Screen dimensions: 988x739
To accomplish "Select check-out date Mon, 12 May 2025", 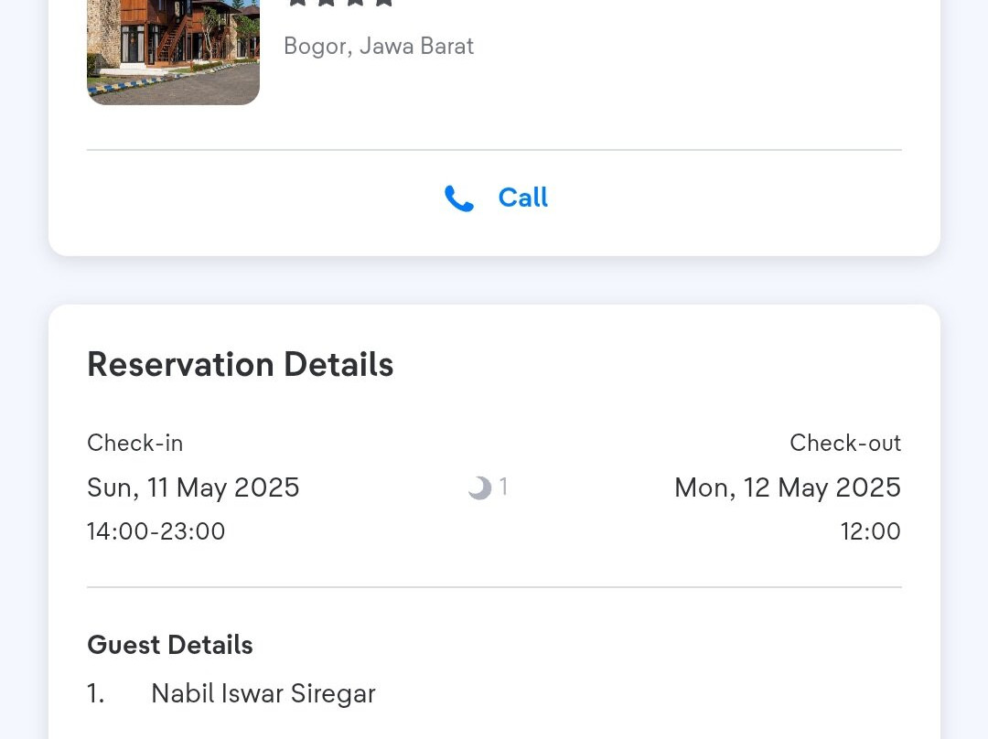I will click(788, 487).
